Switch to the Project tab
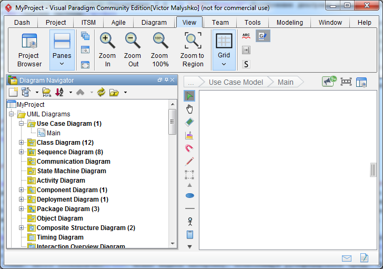 (x=56, y=23)
